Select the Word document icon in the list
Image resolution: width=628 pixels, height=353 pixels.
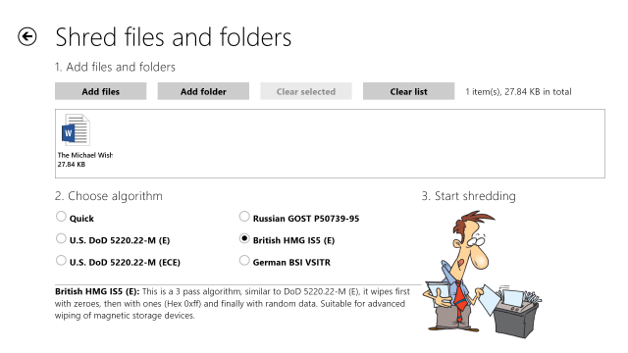(76, 129)
